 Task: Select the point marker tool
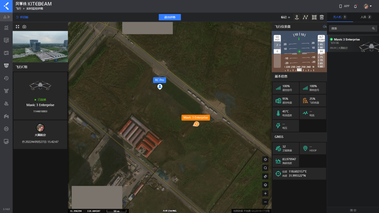tap(297, 17)
